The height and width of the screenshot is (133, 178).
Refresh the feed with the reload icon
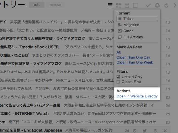(166, 5)
